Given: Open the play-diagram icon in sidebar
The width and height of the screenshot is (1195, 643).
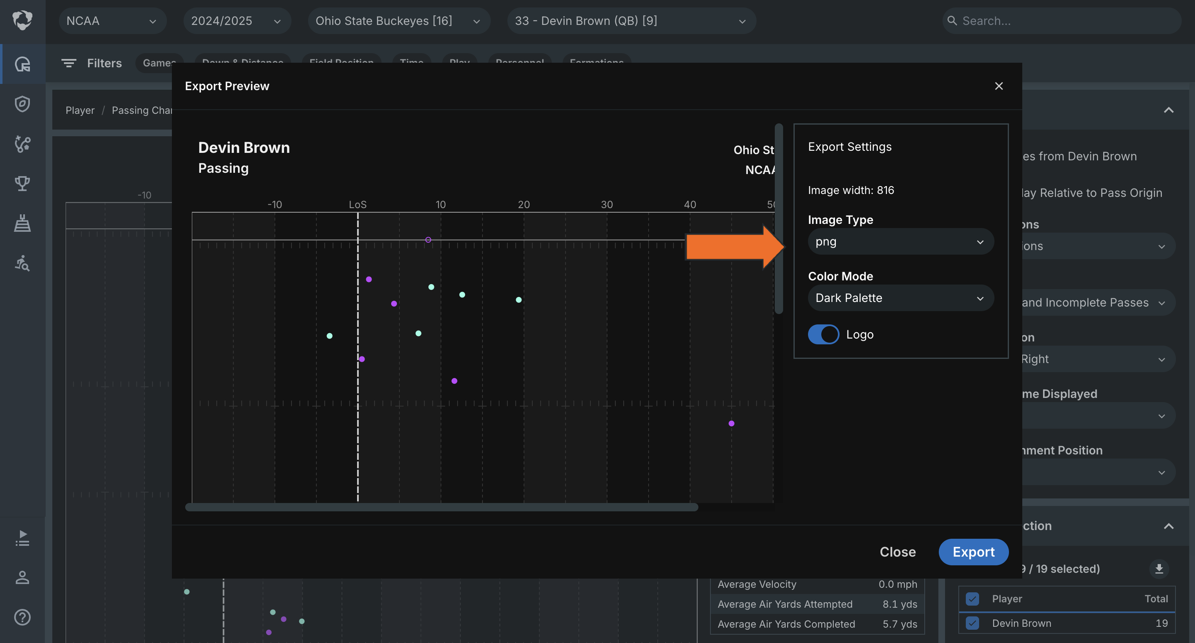Looking at the screenshot, I should click(22, 144).
